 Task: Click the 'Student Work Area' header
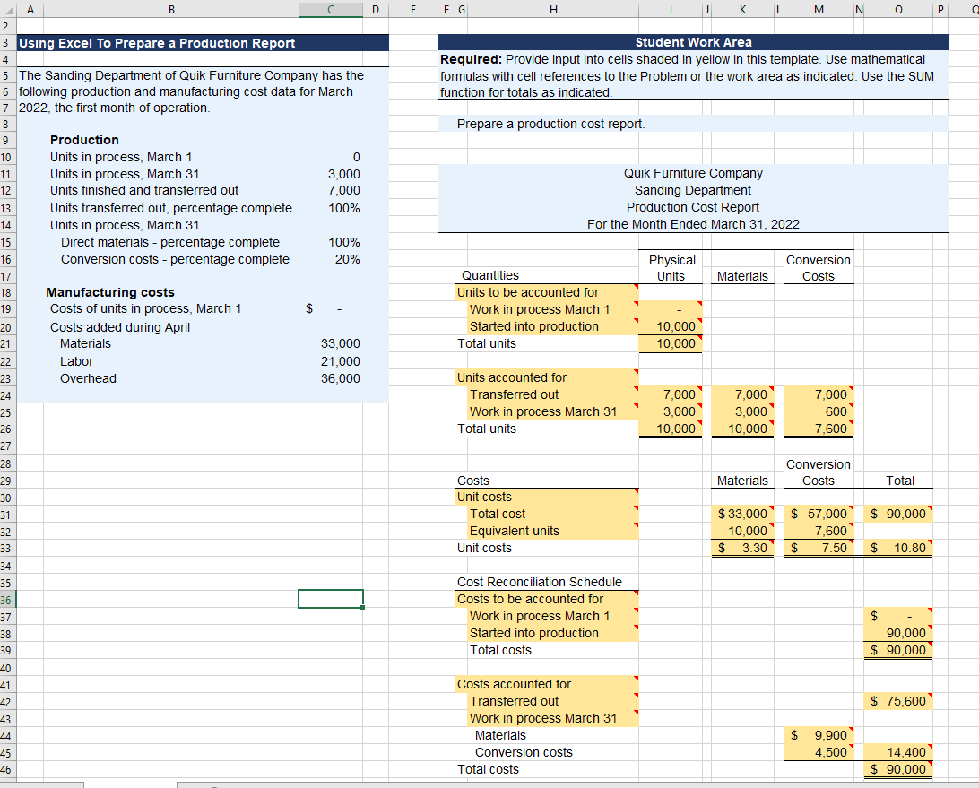pos(693,42)
